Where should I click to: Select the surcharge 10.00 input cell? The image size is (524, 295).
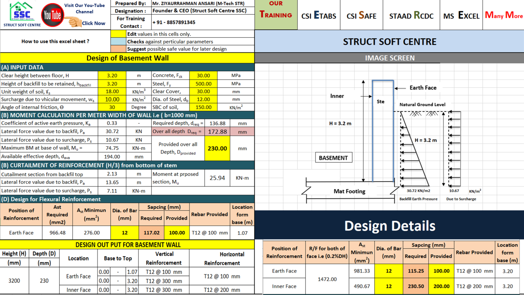pyautogui.click(x=112, y=100)
